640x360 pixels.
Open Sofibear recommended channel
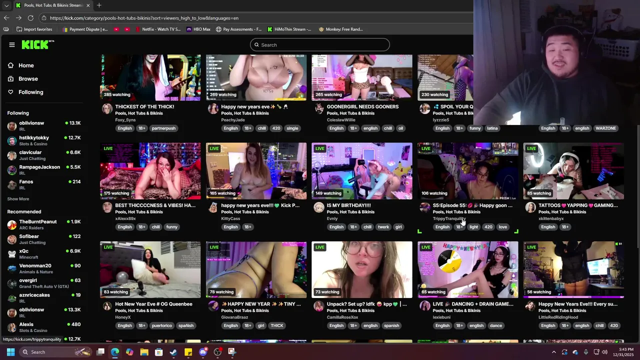coord(44,239)
